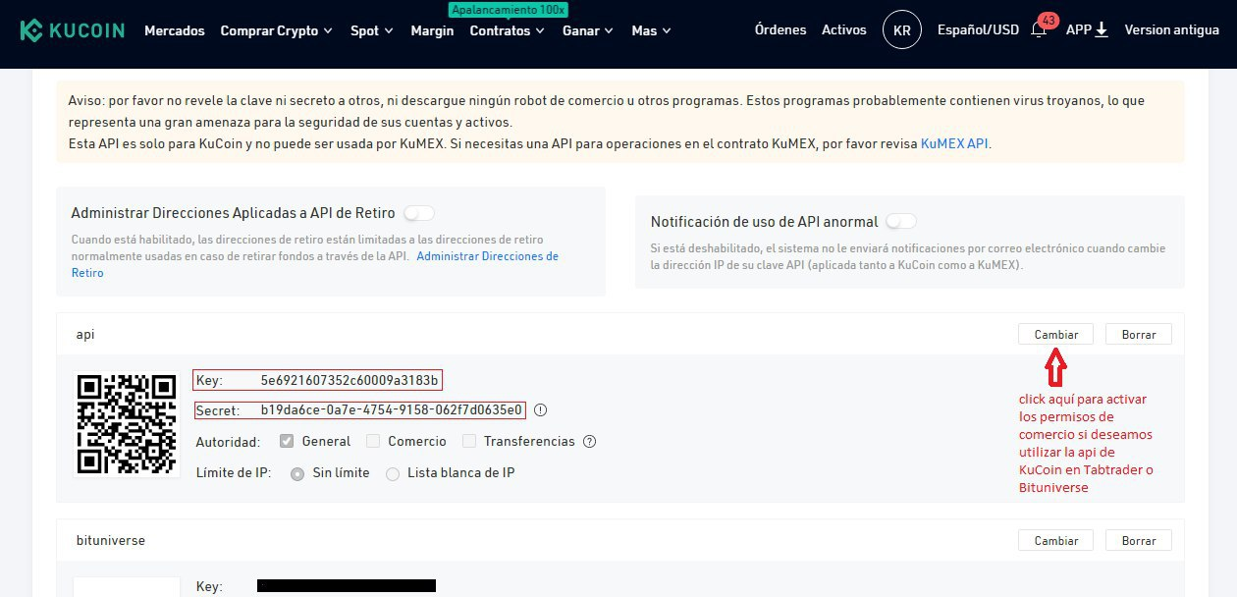This screenshot has width=1237, height=597.
Task: Open the Activos menu
Action: 844,30
